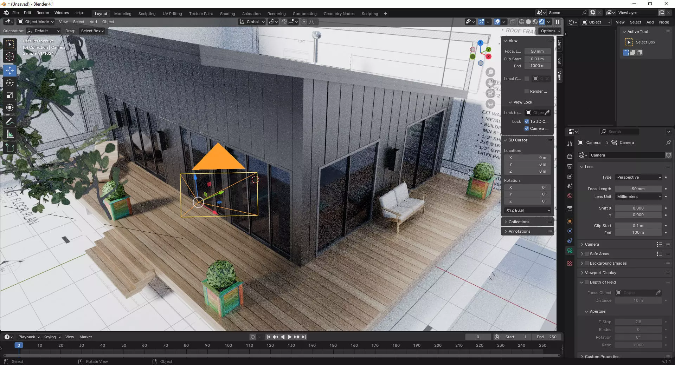Enable Lock To 3D Cursor checkbox
The image size is (675, 365).
(527, 121)
